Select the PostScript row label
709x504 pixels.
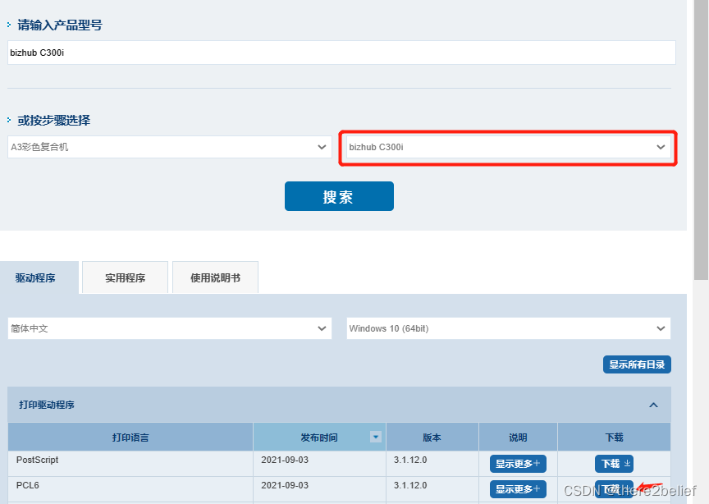pos(38,460)
